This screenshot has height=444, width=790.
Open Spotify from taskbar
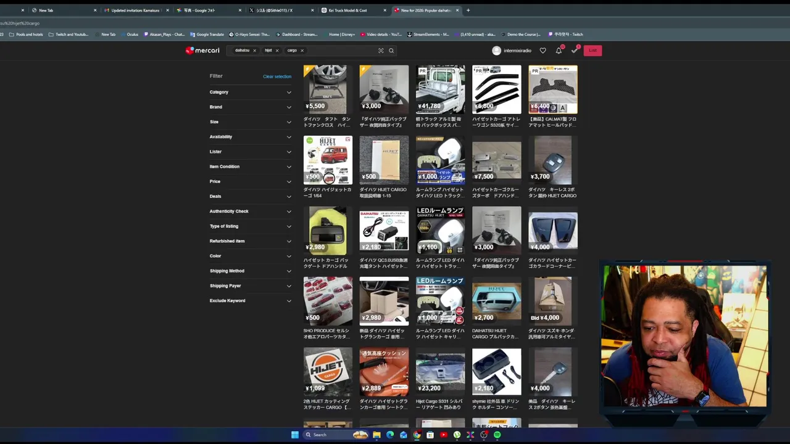click(497, 435)
